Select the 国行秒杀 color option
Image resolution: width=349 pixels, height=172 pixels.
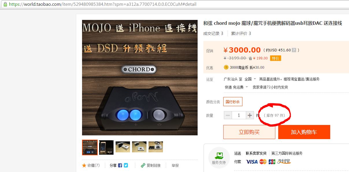(x=233, y=102)
